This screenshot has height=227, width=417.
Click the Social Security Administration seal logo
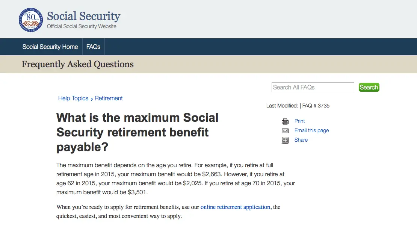(x=31, y=20)
